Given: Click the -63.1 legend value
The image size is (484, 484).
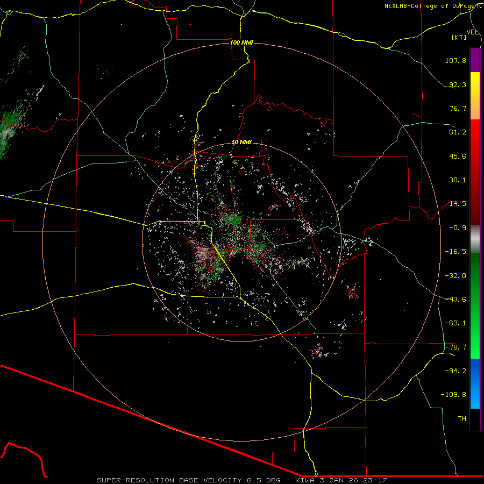Looking at the screenshot, I should tap(455, 323).
